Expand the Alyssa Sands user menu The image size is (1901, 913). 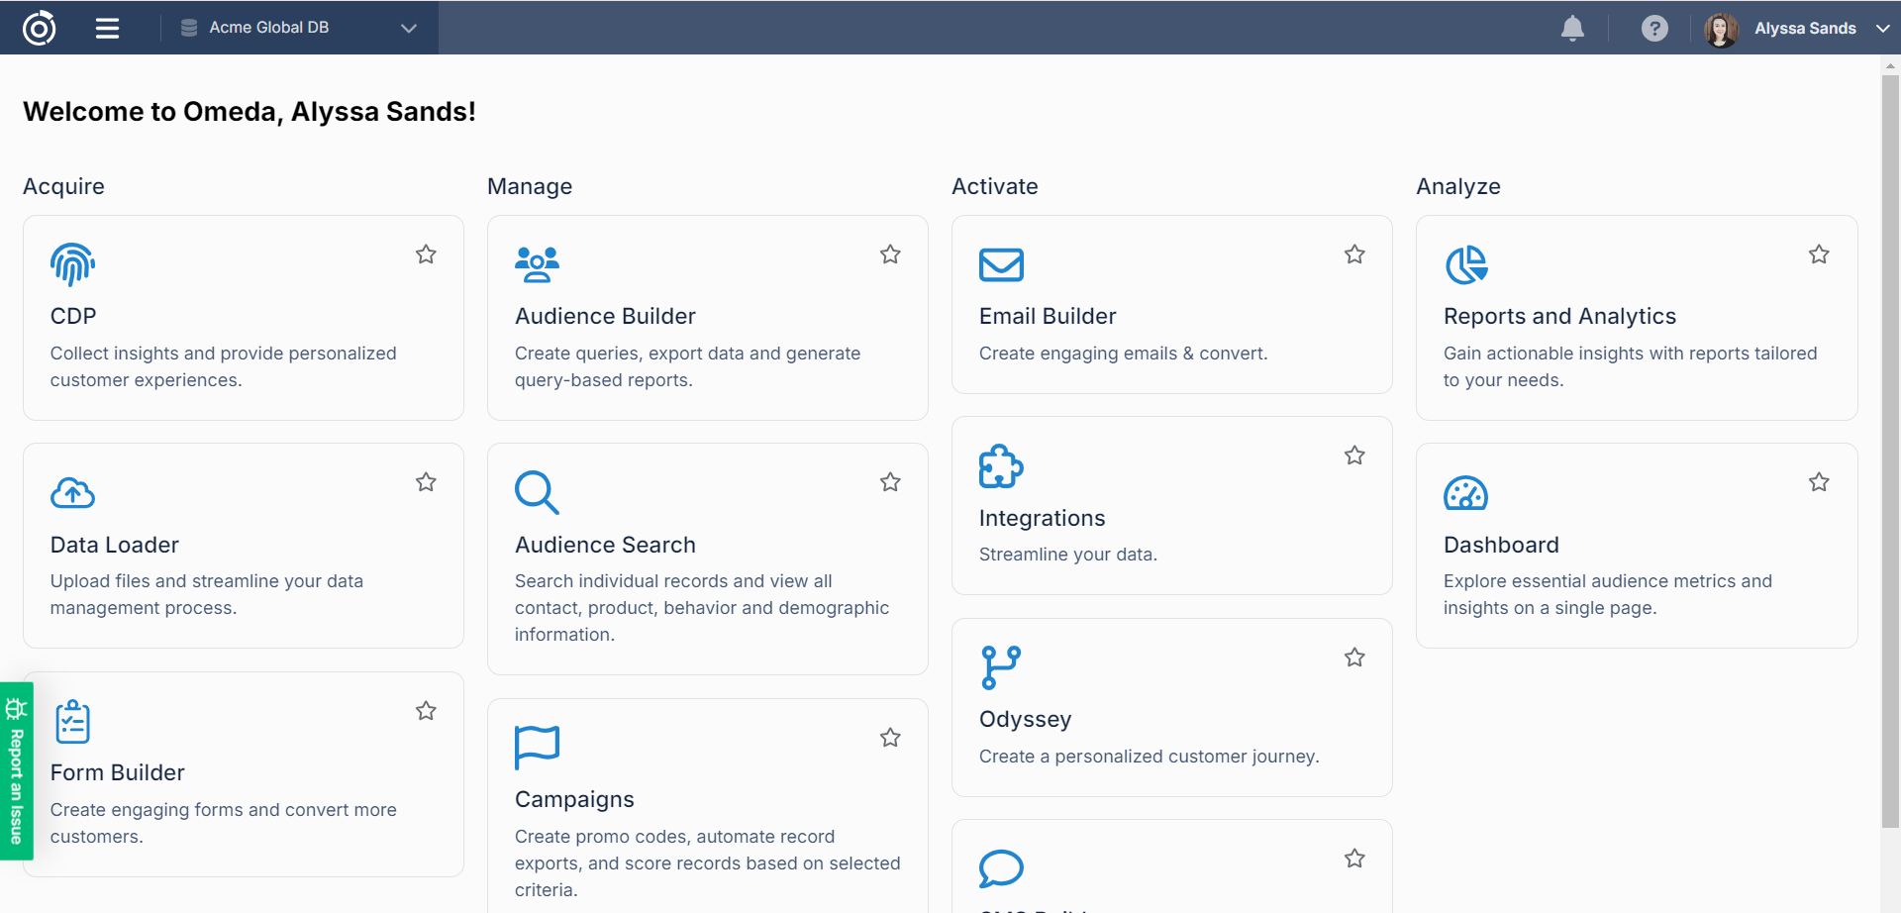(1882, 28)
